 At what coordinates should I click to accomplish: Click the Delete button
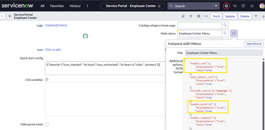(245, 16)
